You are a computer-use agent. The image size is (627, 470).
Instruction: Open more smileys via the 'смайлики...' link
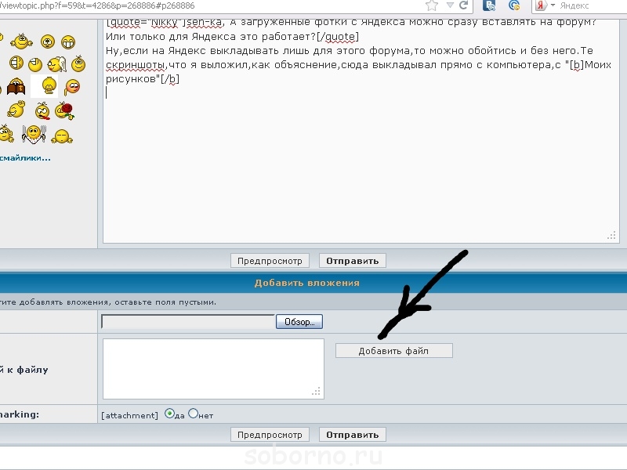pos(26,157)
